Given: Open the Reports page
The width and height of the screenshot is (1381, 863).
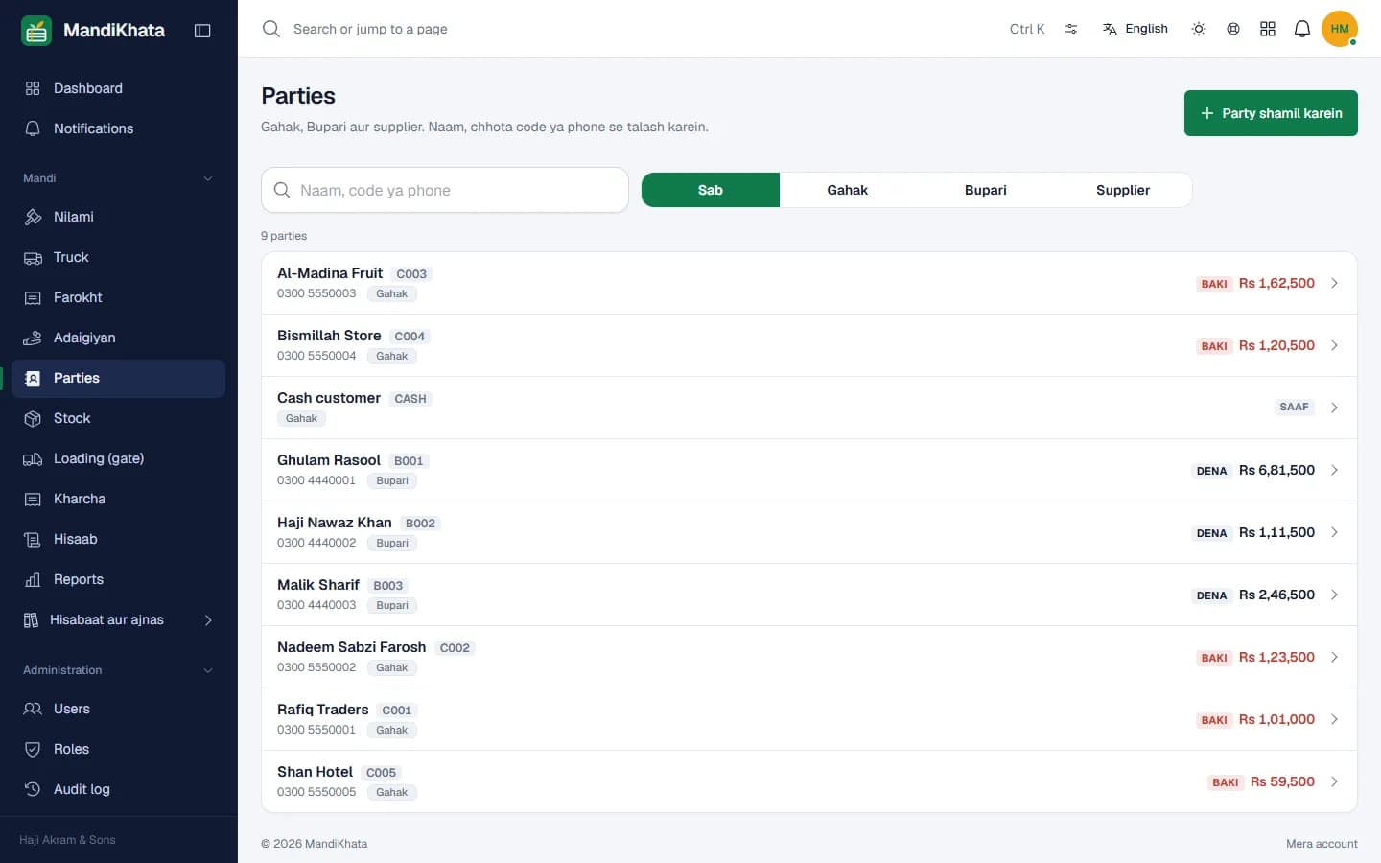Looking at the screenshot, I should [118, 579].
